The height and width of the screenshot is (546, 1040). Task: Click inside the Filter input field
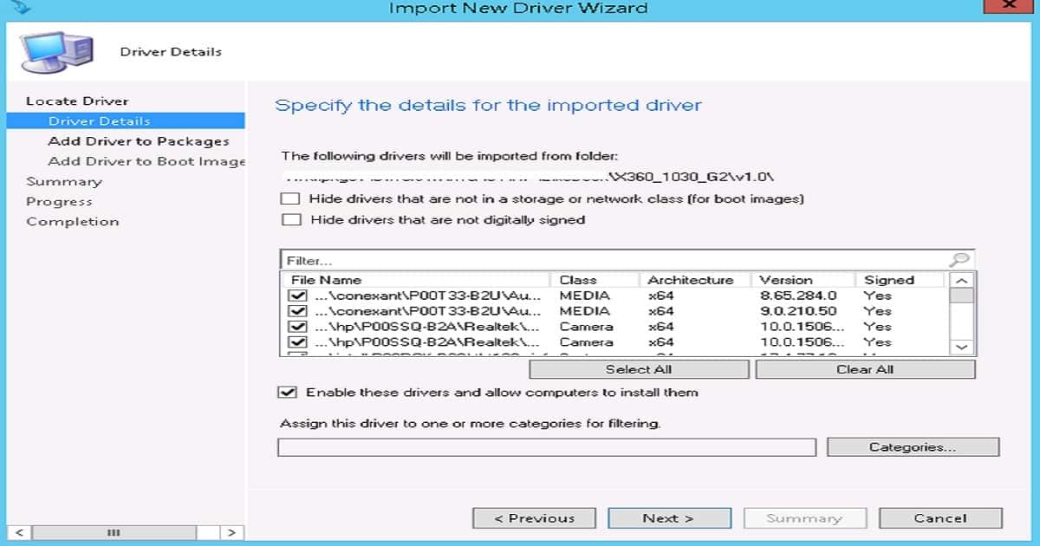point(520,259)
